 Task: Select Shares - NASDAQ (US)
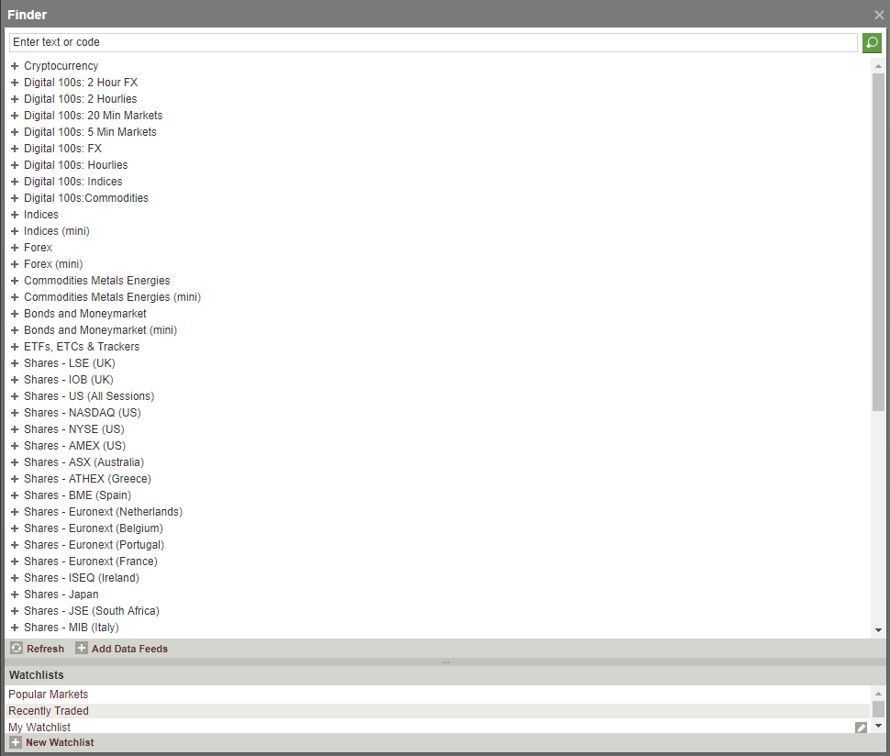[x=83, y=413]
